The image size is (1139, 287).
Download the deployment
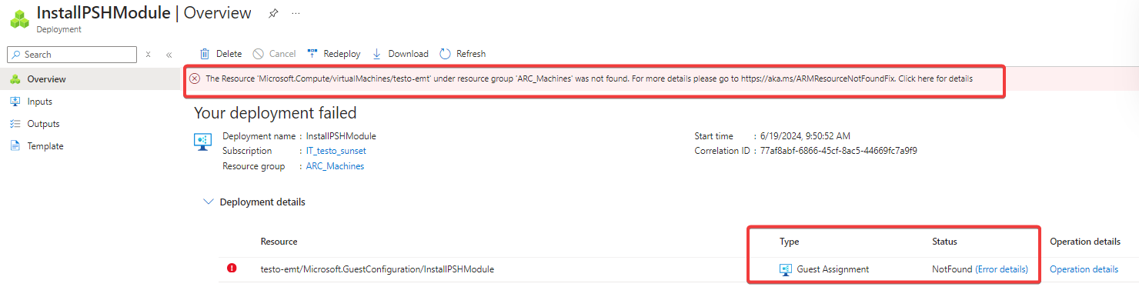[400, 54]
